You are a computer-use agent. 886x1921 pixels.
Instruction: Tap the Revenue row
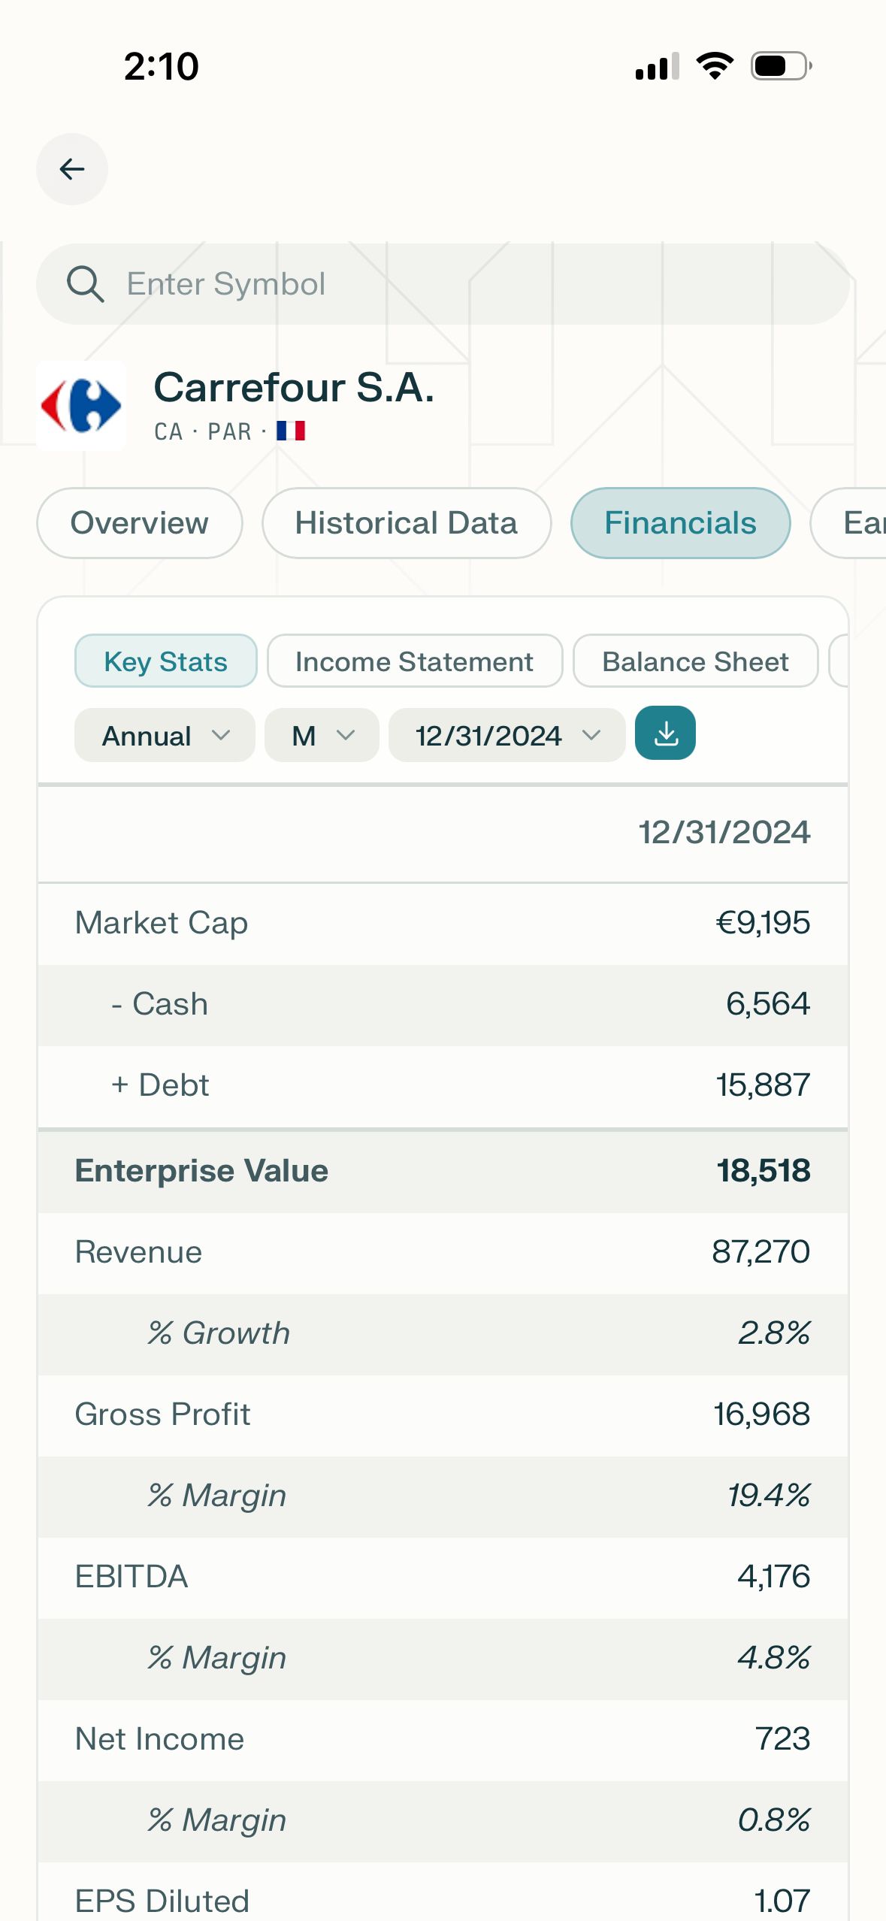[443, 1252]
